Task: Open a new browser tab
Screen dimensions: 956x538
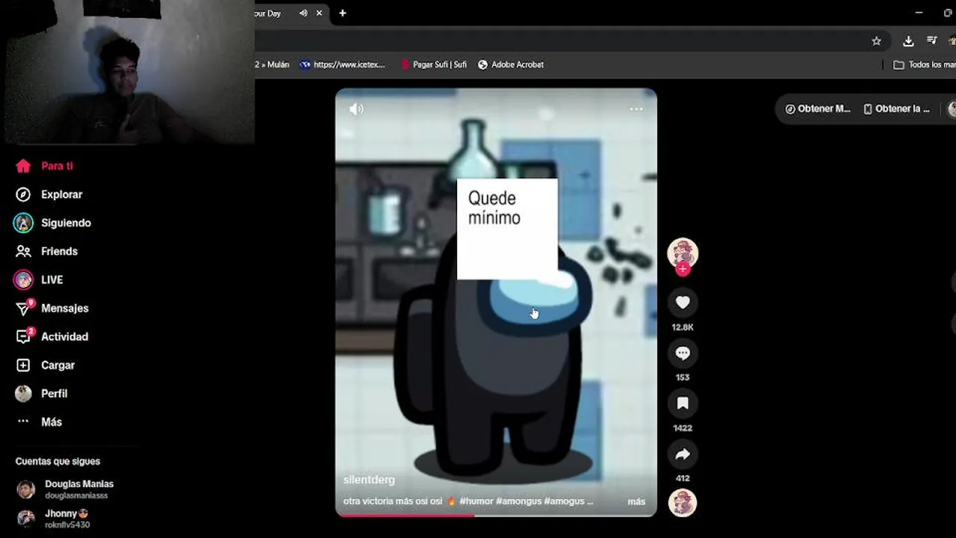Action: point(343,13)
